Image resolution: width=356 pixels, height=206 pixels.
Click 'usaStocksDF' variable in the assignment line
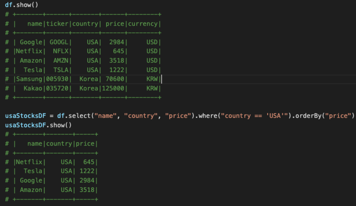[26, 116]
